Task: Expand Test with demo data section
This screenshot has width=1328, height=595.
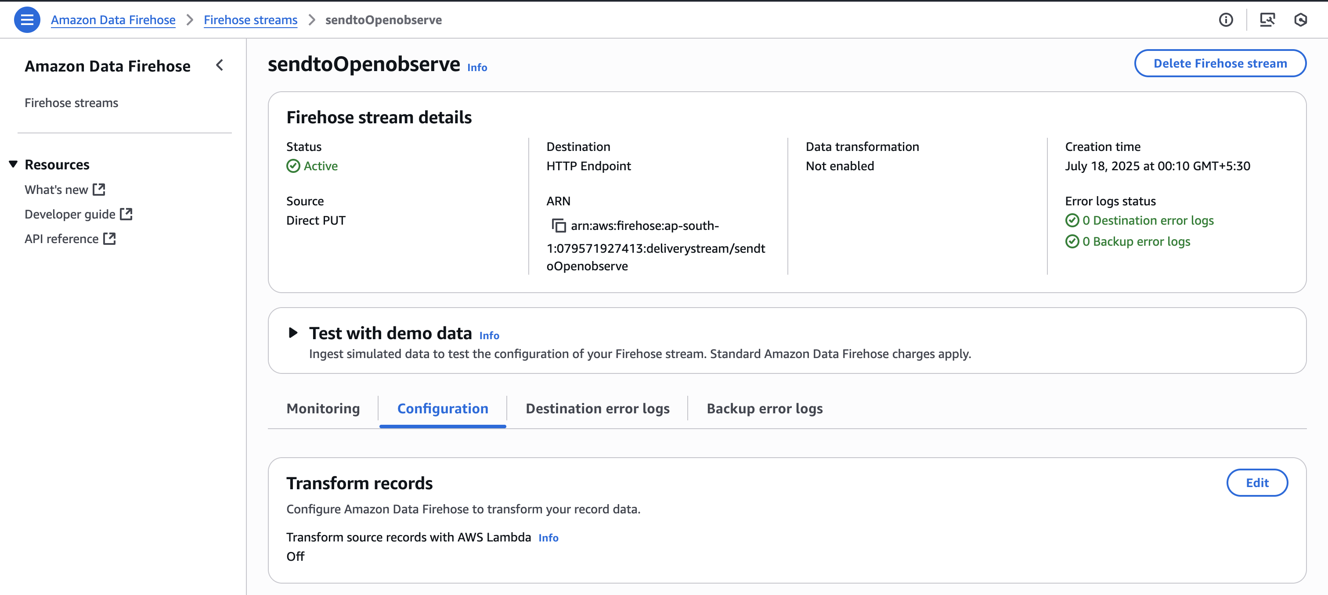Action: tap(293, 333)
